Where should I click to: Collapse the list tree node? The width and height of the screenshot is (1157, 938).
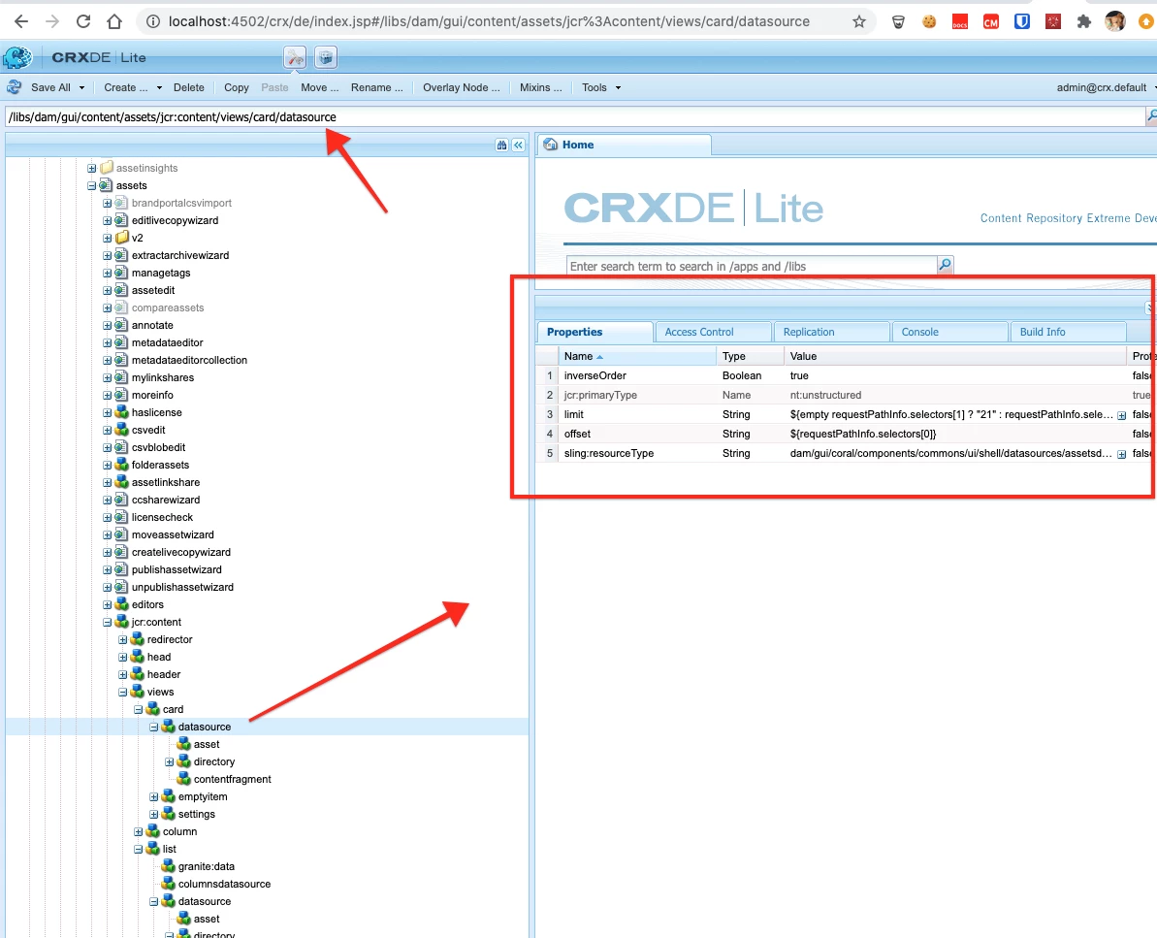[138, 850]
